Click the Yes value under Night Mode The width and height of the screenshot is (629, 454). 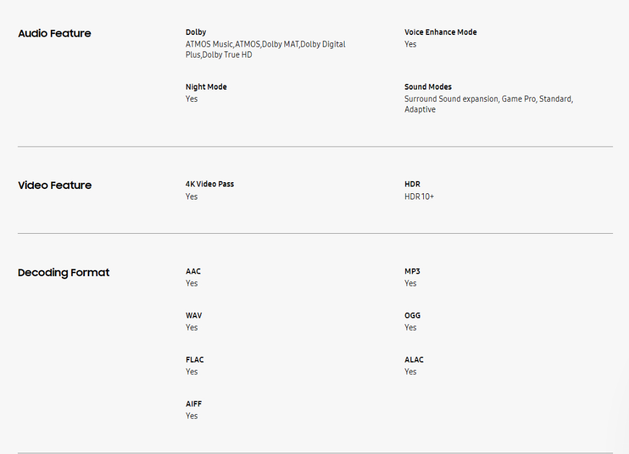[192, 99]
